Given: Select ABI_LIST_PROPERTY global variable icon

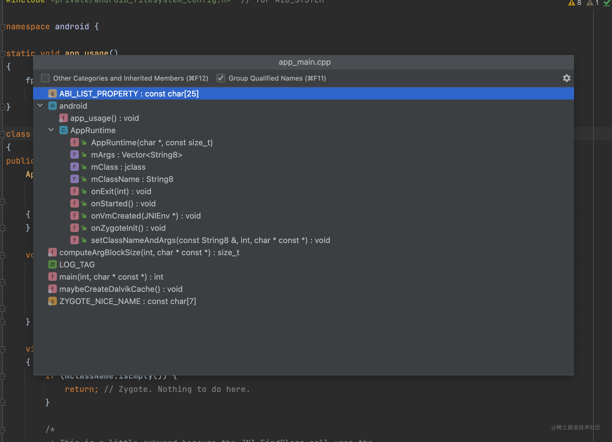Looking at the screenshot, I should pos(52,94).
